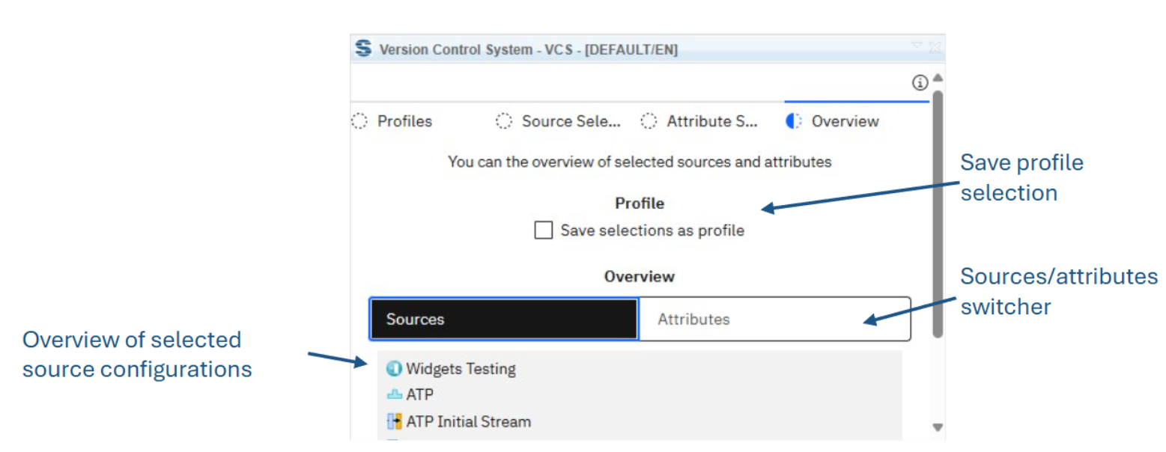Click the ATP Initial Stream icon
The image size is (1166, 452).
pyautogui.click(x=394, y=421)
